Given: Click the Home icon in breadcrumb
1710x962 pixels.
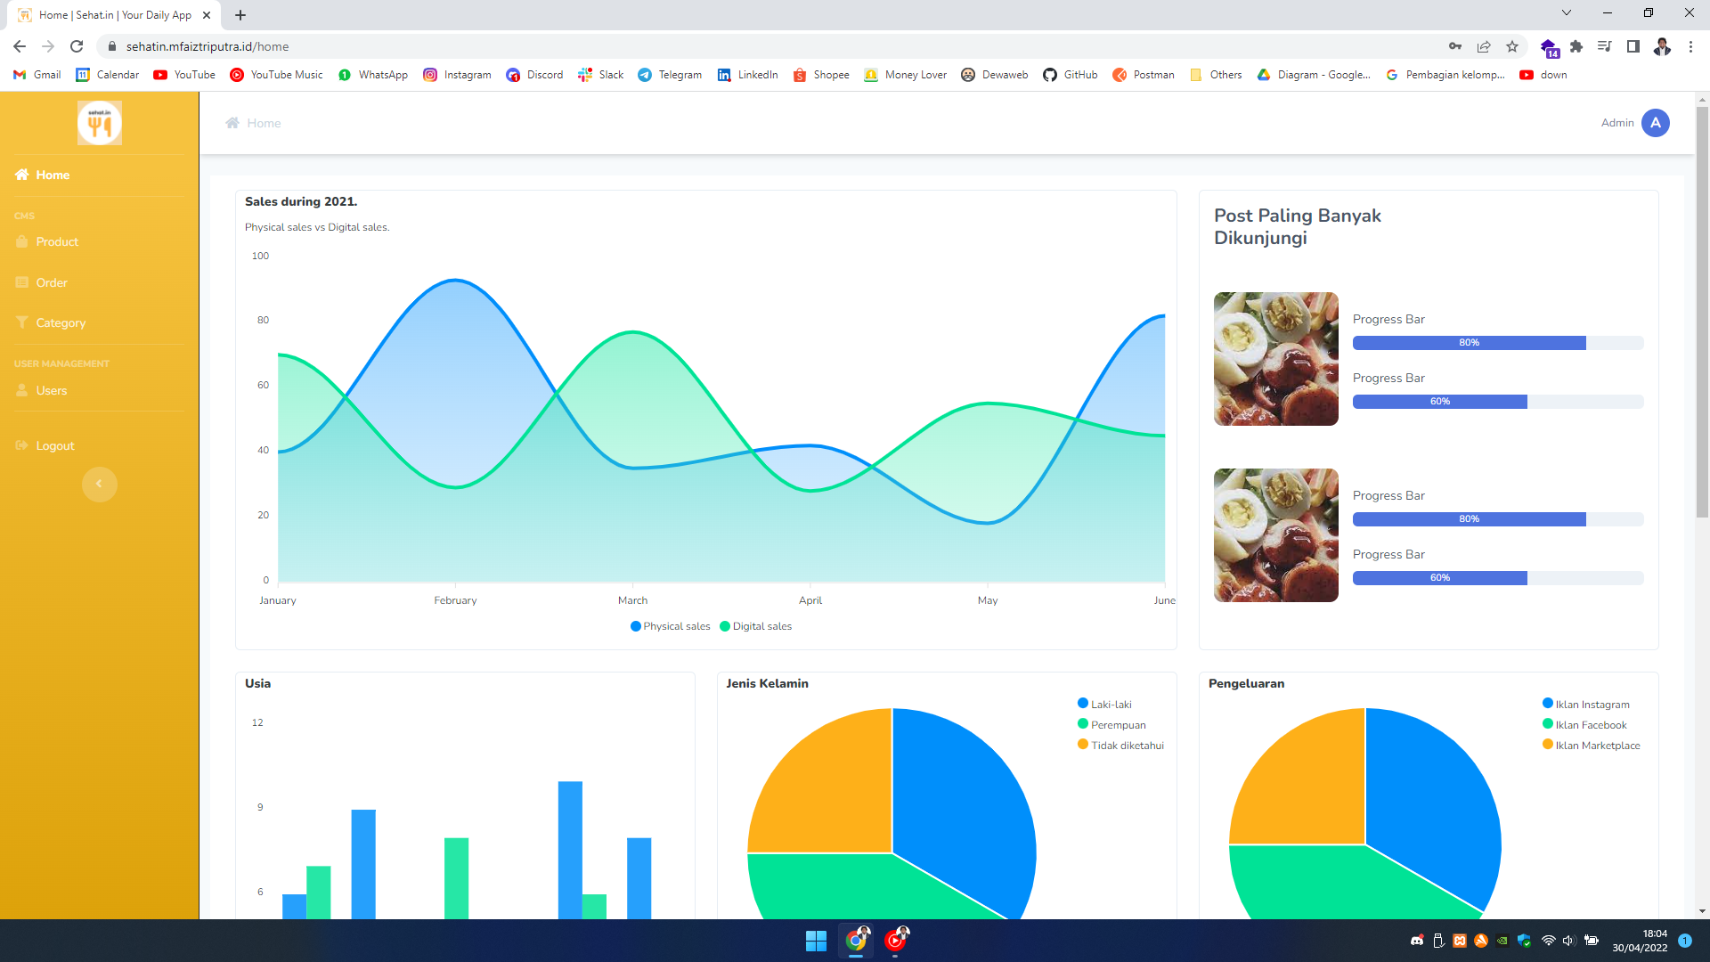Looking at the screenshot, I should (x=232, y=123).
